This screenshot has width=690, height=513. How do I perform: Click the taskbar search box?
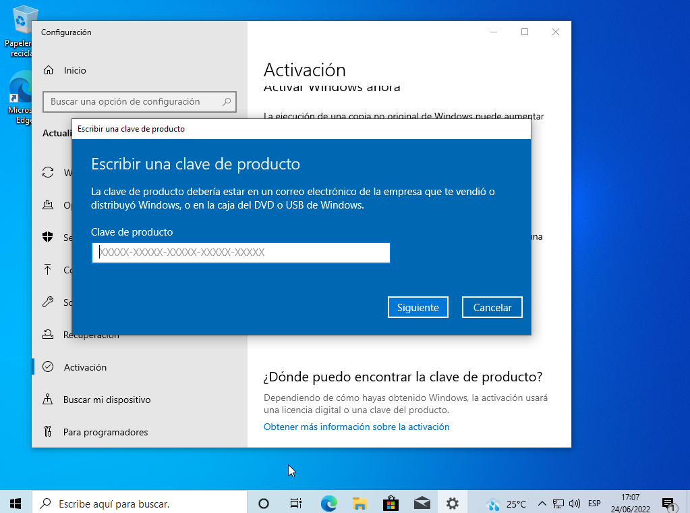click(x=140, y=503)
